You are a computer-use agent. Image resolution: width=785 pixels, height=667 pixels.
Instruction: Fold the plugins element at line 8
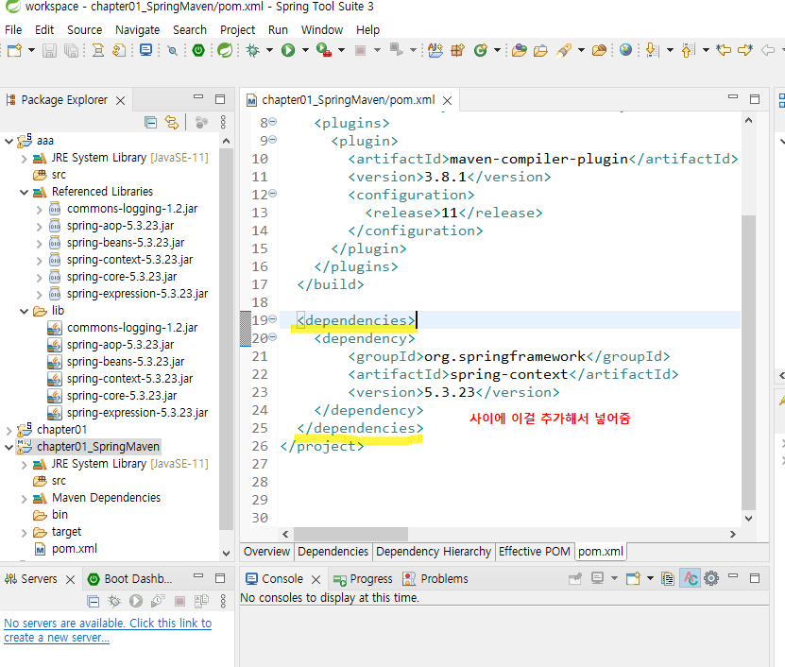(273, 122)
